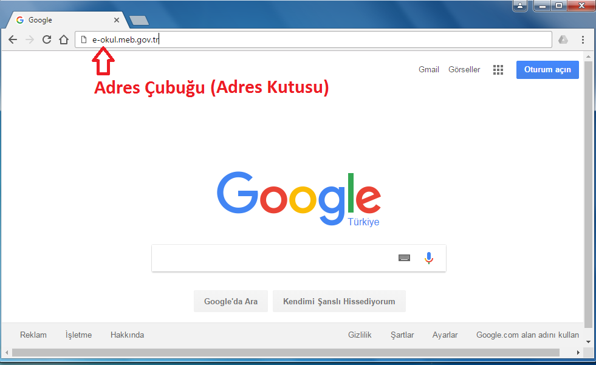Click the horizontal scrollbar left arrow
Viewport: 596px width, 365px height.
[7, 353]
